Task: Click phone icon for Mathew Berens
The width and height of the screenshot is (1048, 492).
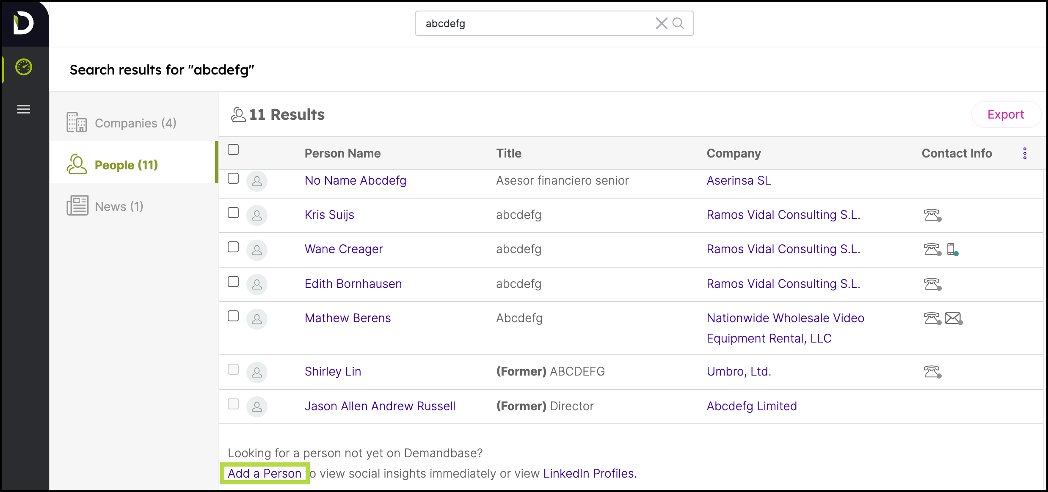Action: click(x=932, y=318)
